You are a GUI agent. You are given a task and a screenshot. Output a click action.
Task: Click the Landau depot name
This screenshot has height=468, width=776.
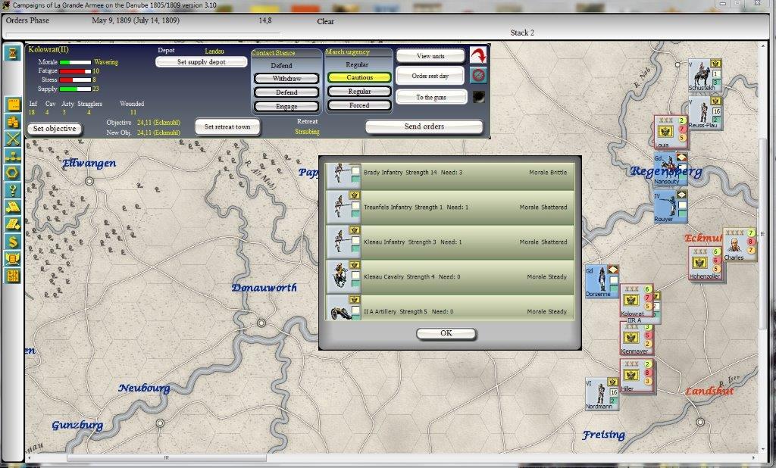click(214, 51)
